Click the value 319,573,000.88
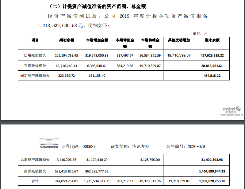The height and width of the screenshot is (189, 245). [x=97, y=55]
